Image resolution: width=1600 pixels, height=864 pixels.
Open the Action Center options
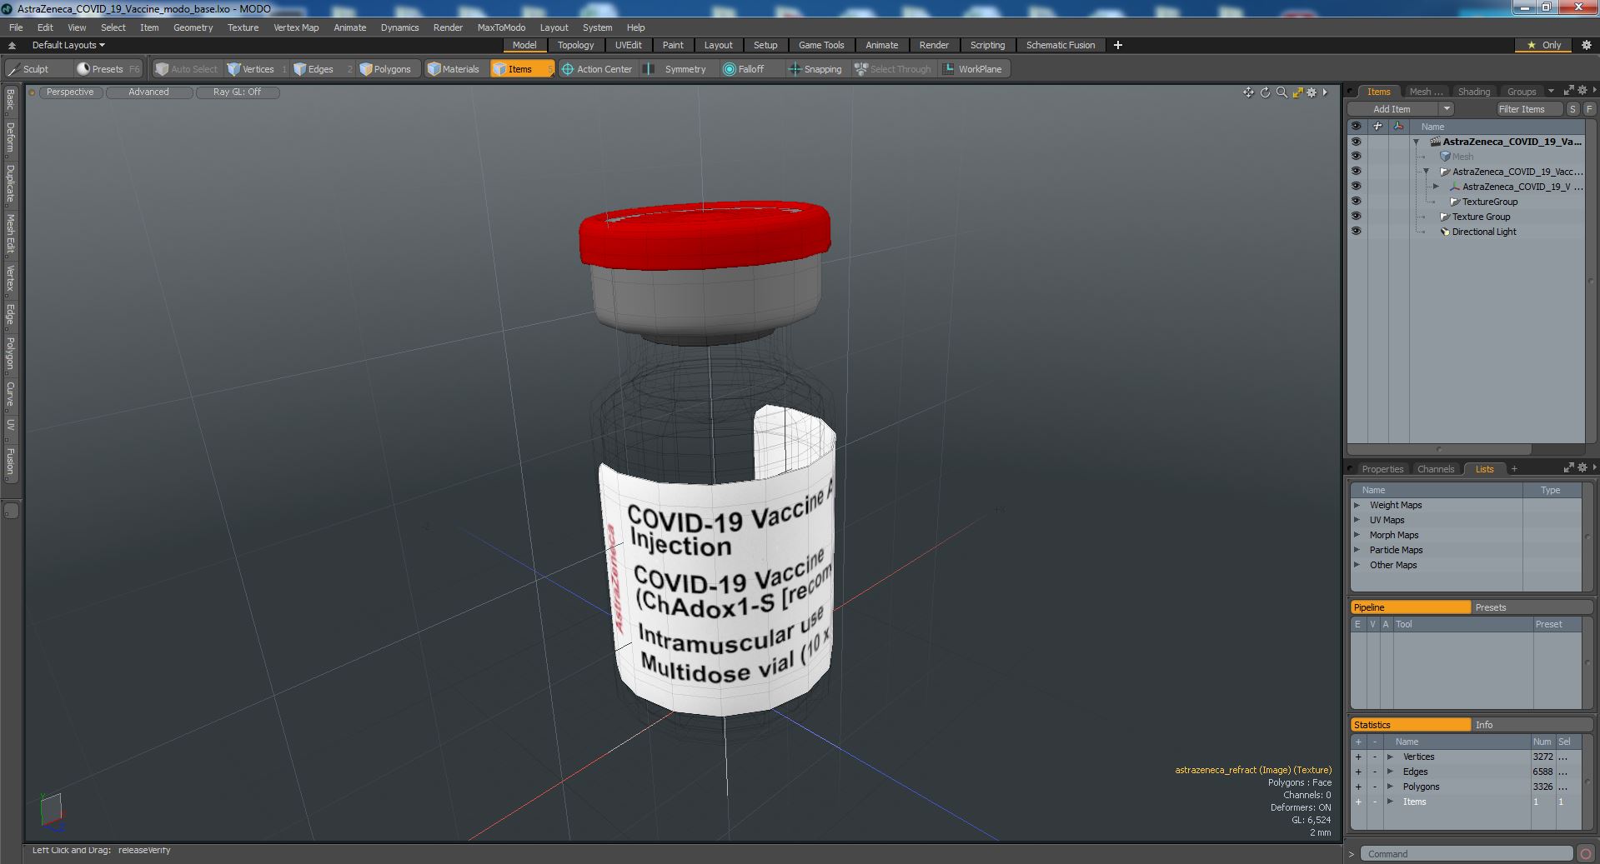[597, 69]
